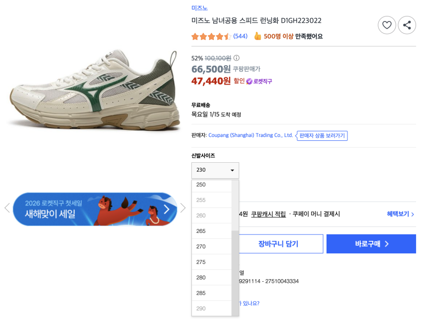
Task: Click the info icon beside original price
Action: (237, 58)
